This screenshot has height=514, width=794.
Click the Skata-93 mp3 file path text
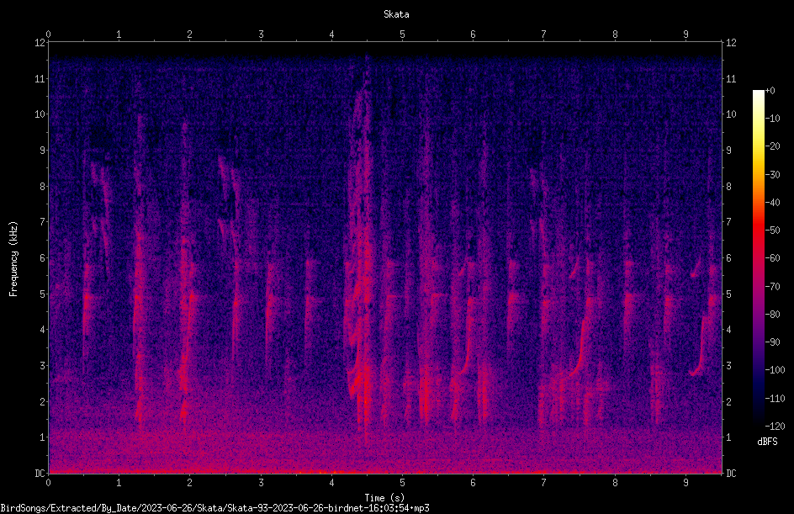tap(214, 508)
